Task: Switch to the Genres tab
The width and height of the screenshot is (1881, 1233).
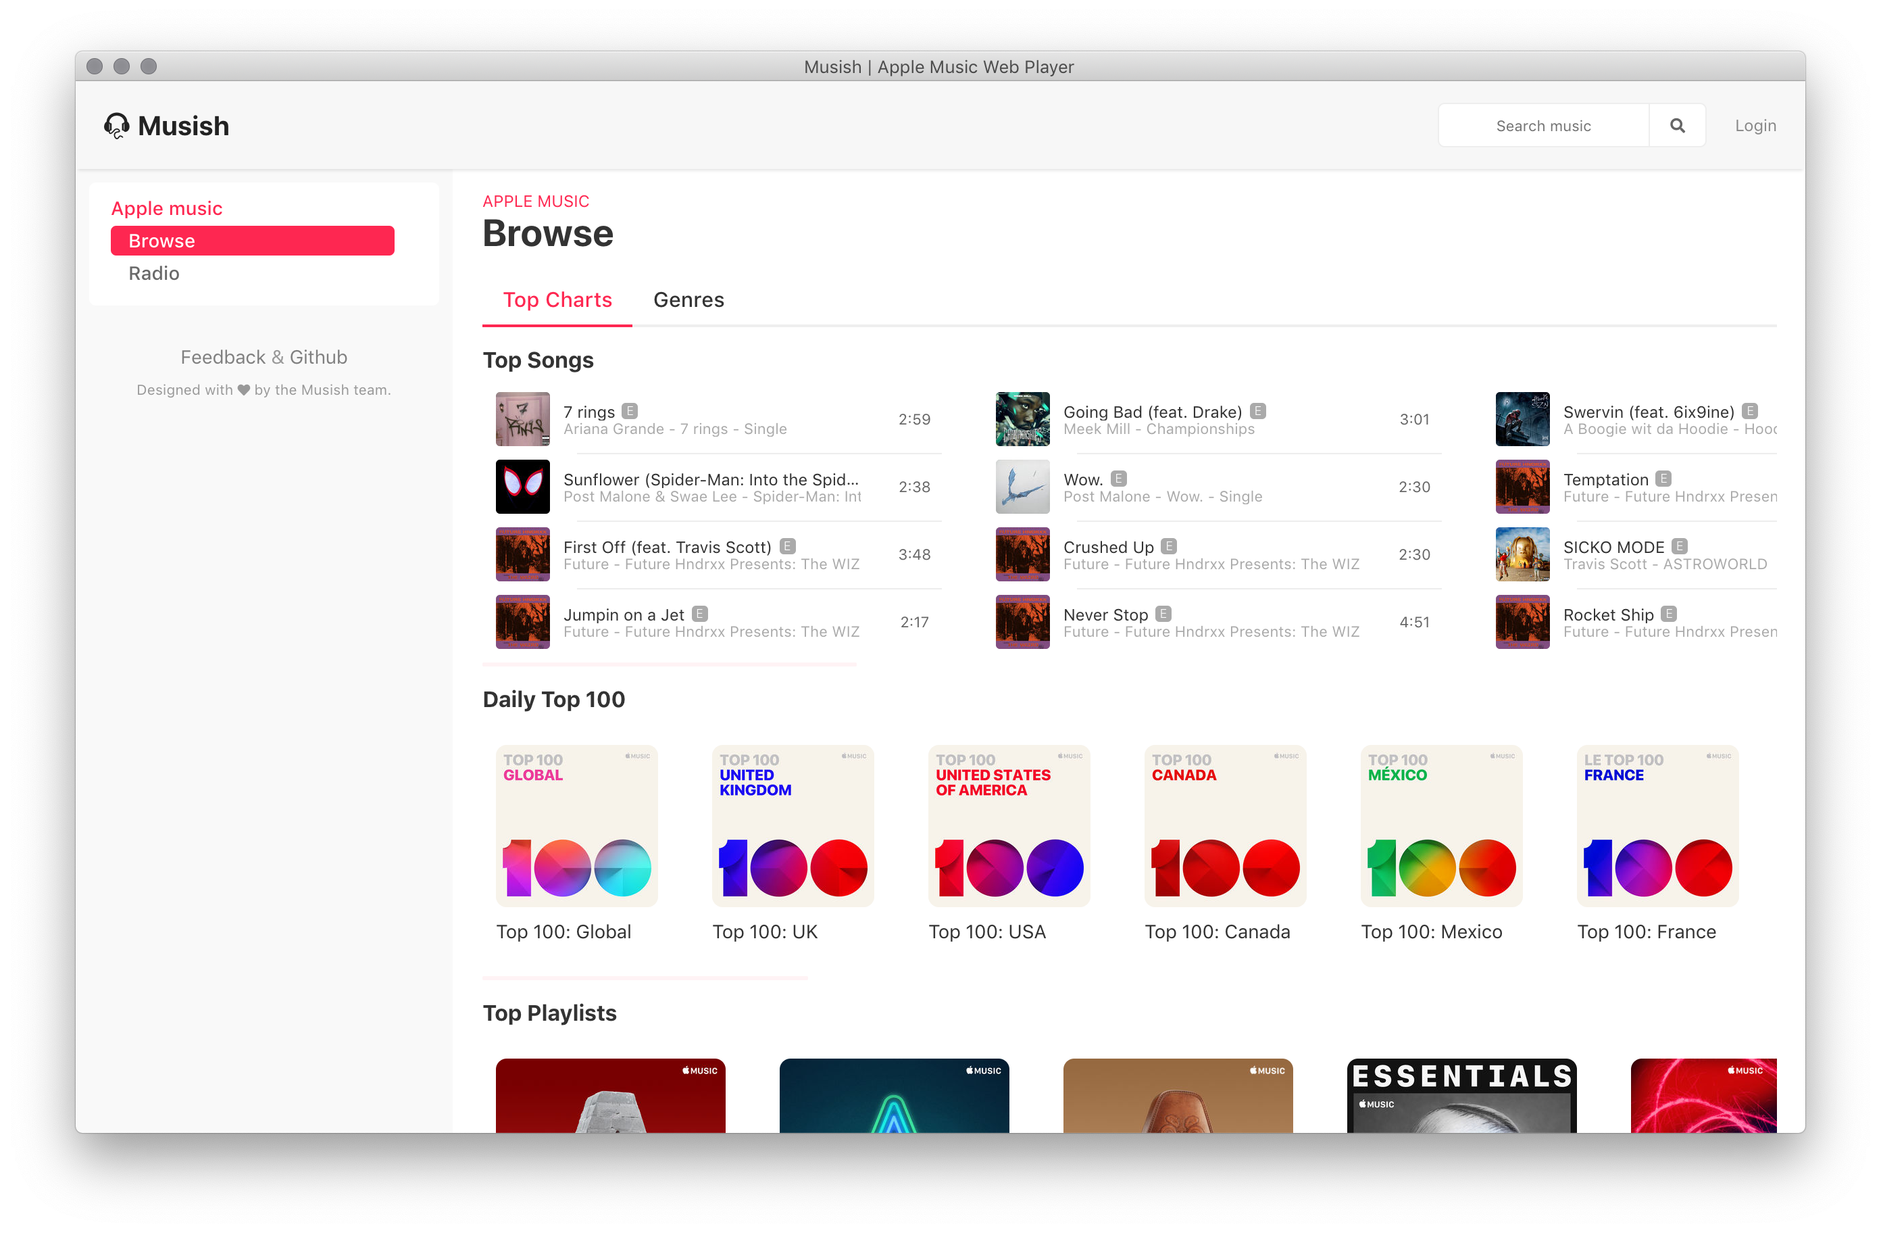Action: coord(688,299)
